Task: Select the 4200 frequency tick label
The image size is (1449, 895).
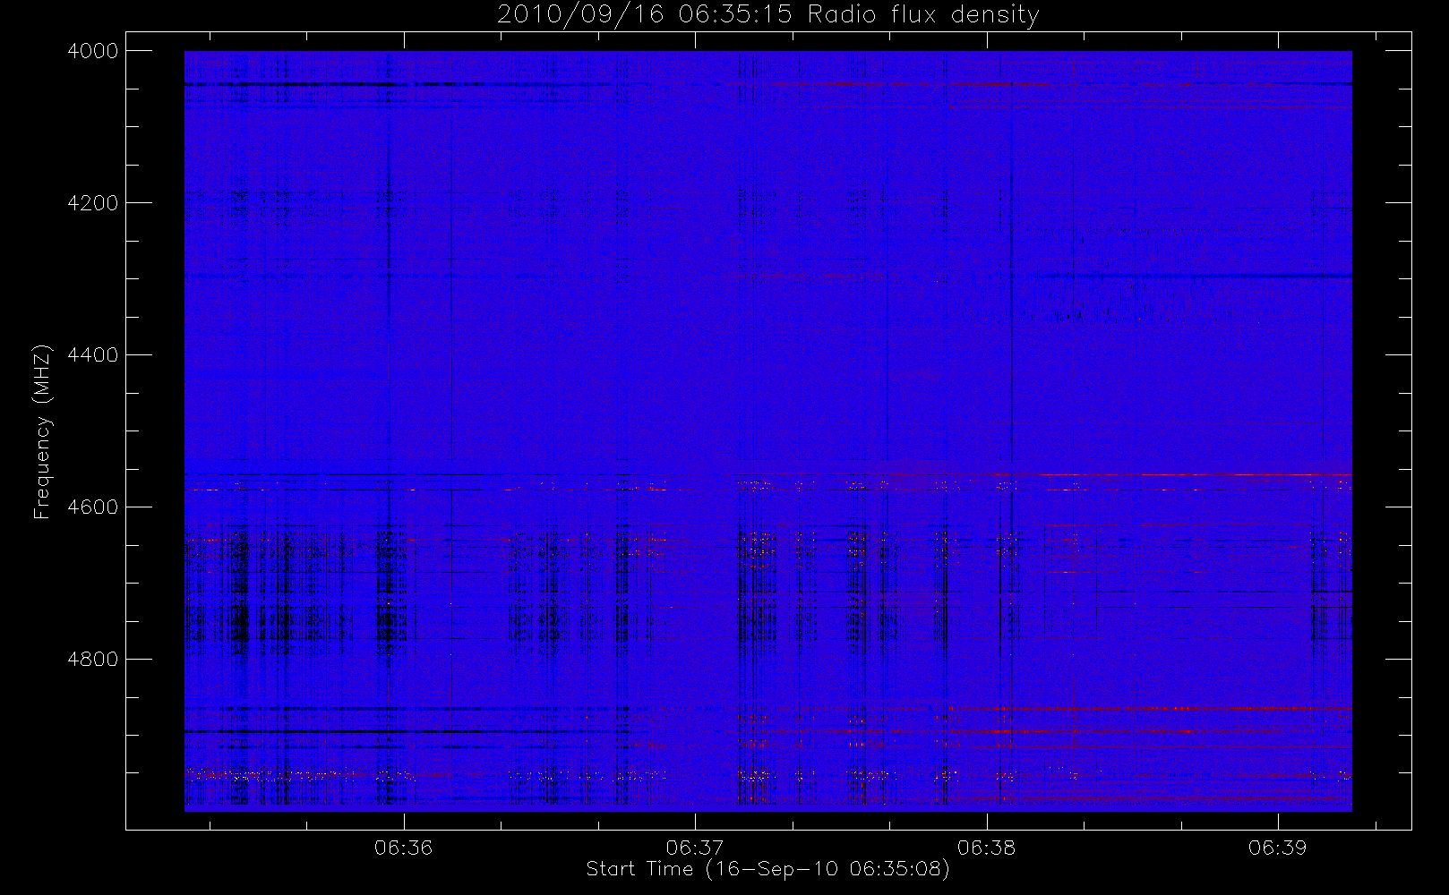Action: [x=93, y=203]
